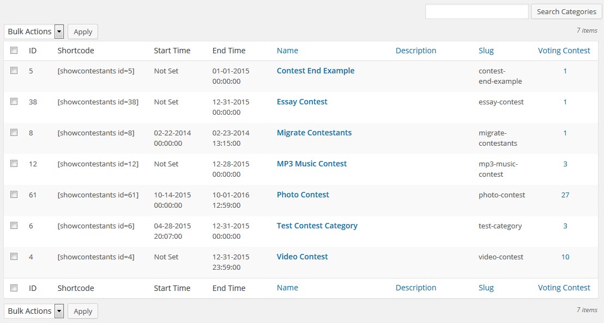Screen dimensions: 604x323
Task: Select the Photo Contest row checkbox
Action: (14, 194)
